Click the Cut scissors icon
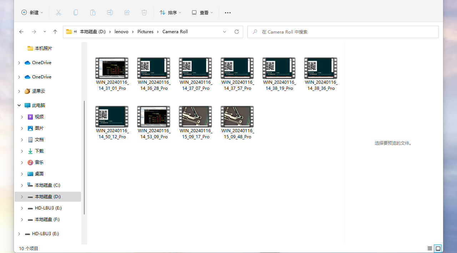Screen dimensions: 457x253 [x=59, y=12]
